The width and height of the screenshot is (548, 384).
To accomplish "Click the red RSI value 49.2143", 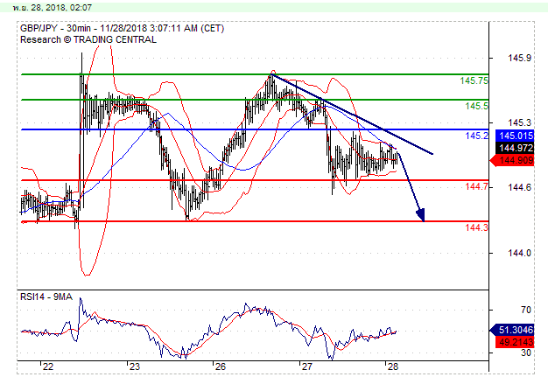I will 515,342.
